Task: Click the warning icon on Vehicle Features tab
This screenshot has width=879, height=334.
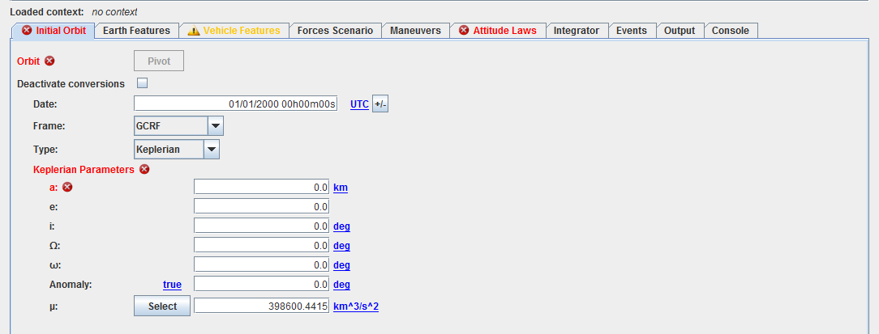Action: click(193, 31)
